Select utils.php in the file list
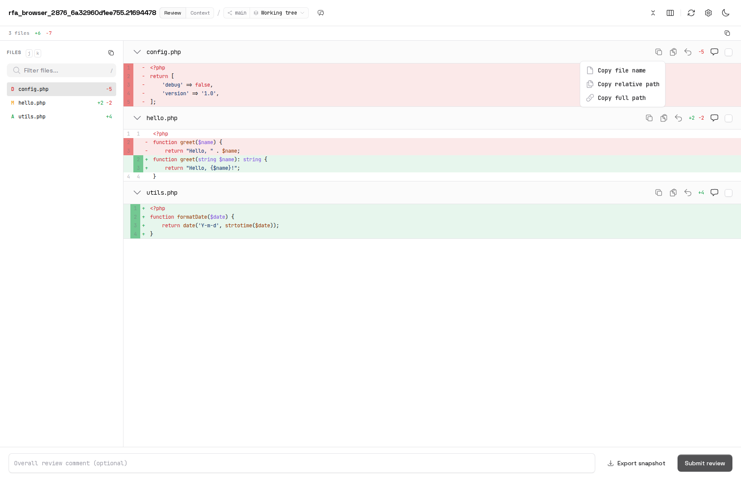Screen dimensions: 741x479 coord(61,117)
